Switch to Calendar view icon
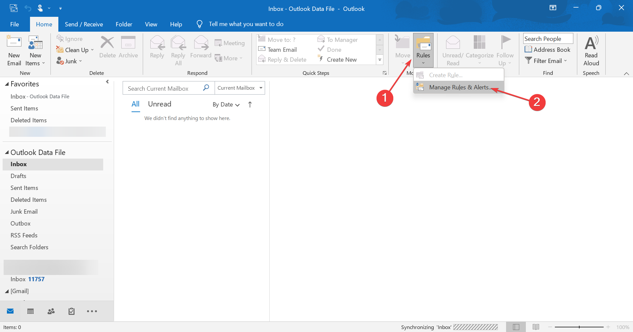This screenshot has height=332, width=633. point(31,311)
